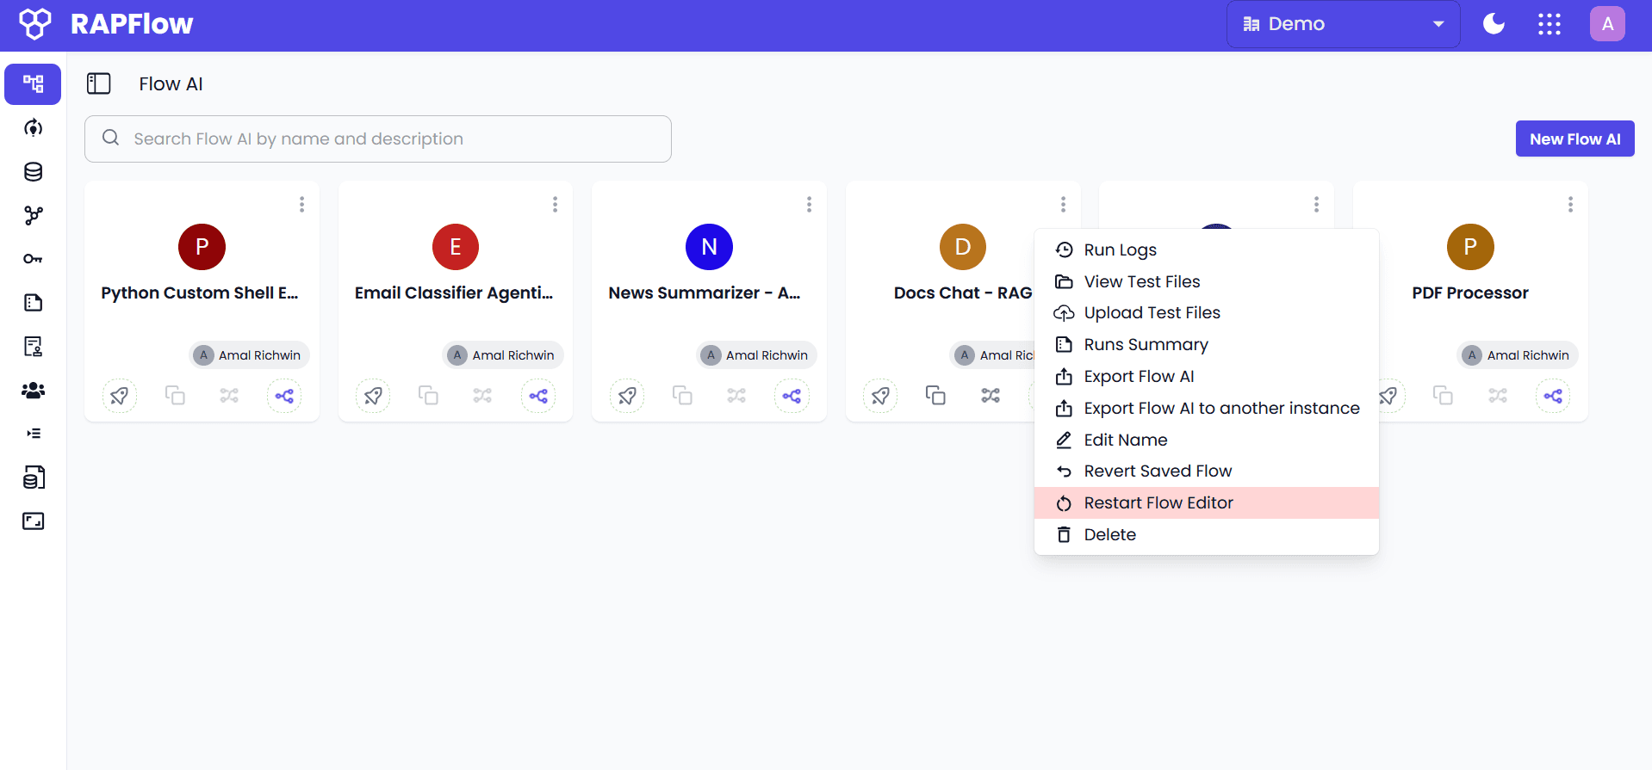Open the database document sidebar icon
1652x770 pixels.
33,477
